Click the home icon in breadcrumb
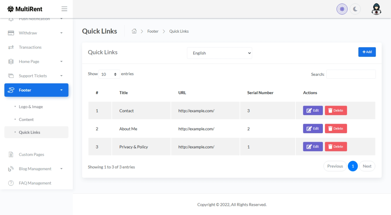 point(134,31)
